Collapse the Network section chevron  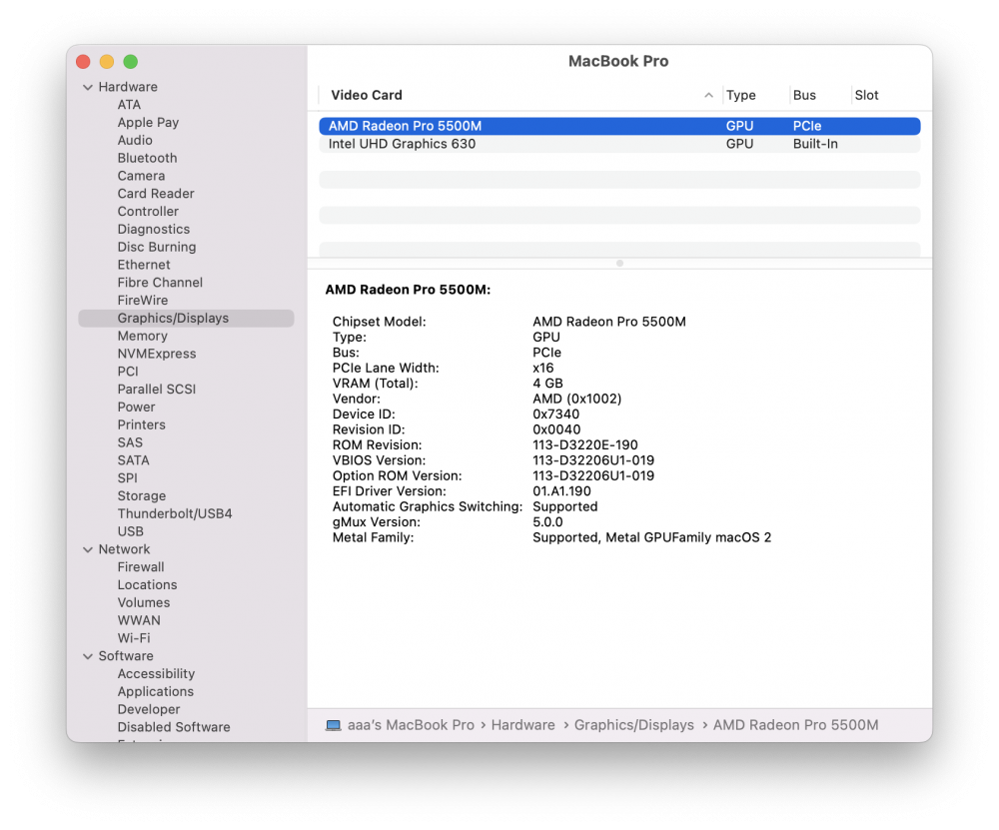point(88,549)
